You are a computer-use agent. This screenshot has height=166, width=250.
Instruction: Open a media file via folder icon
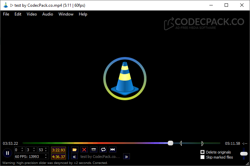pos(74,149)
